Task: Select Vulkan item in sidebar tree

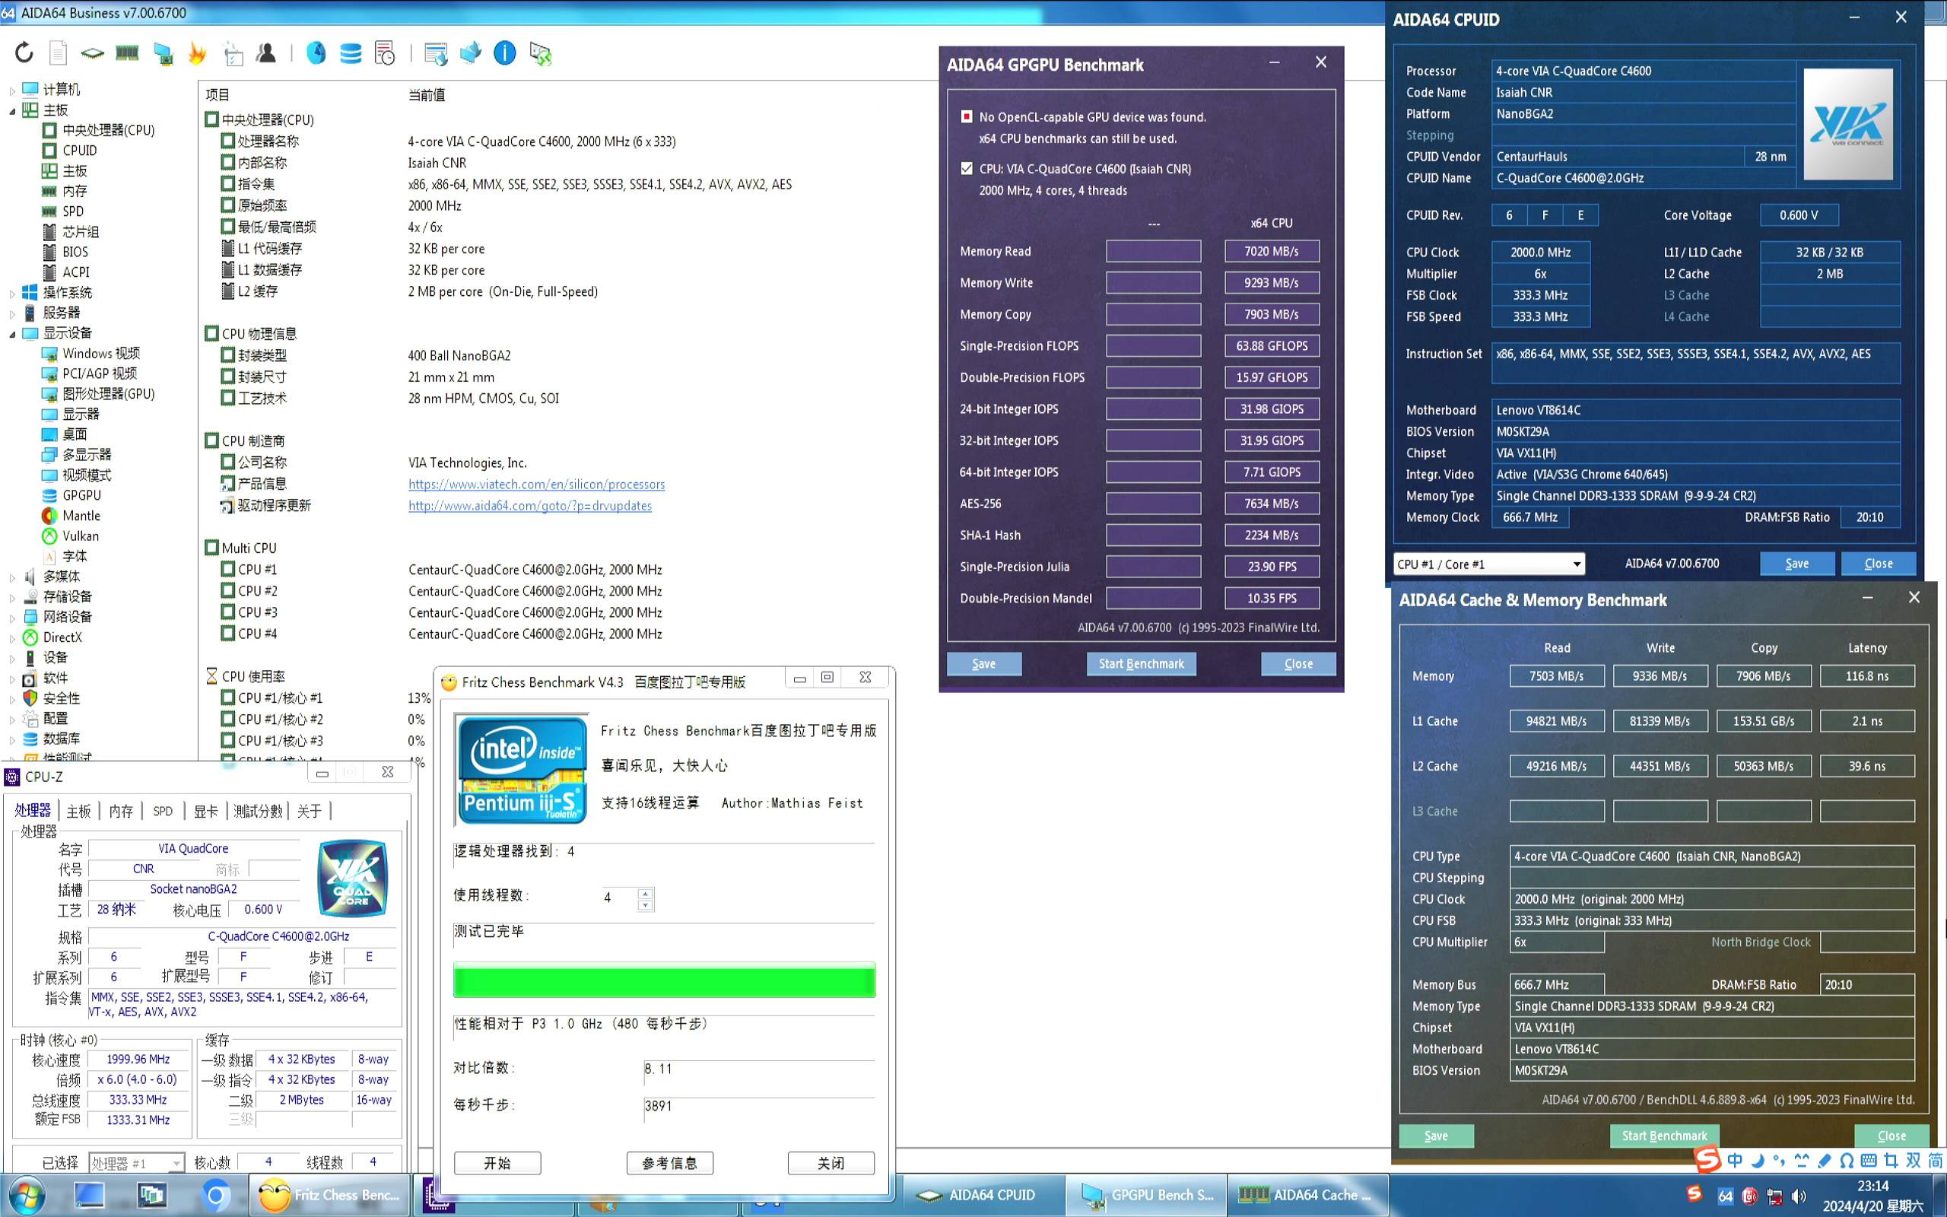Action: tap(81, 536)
